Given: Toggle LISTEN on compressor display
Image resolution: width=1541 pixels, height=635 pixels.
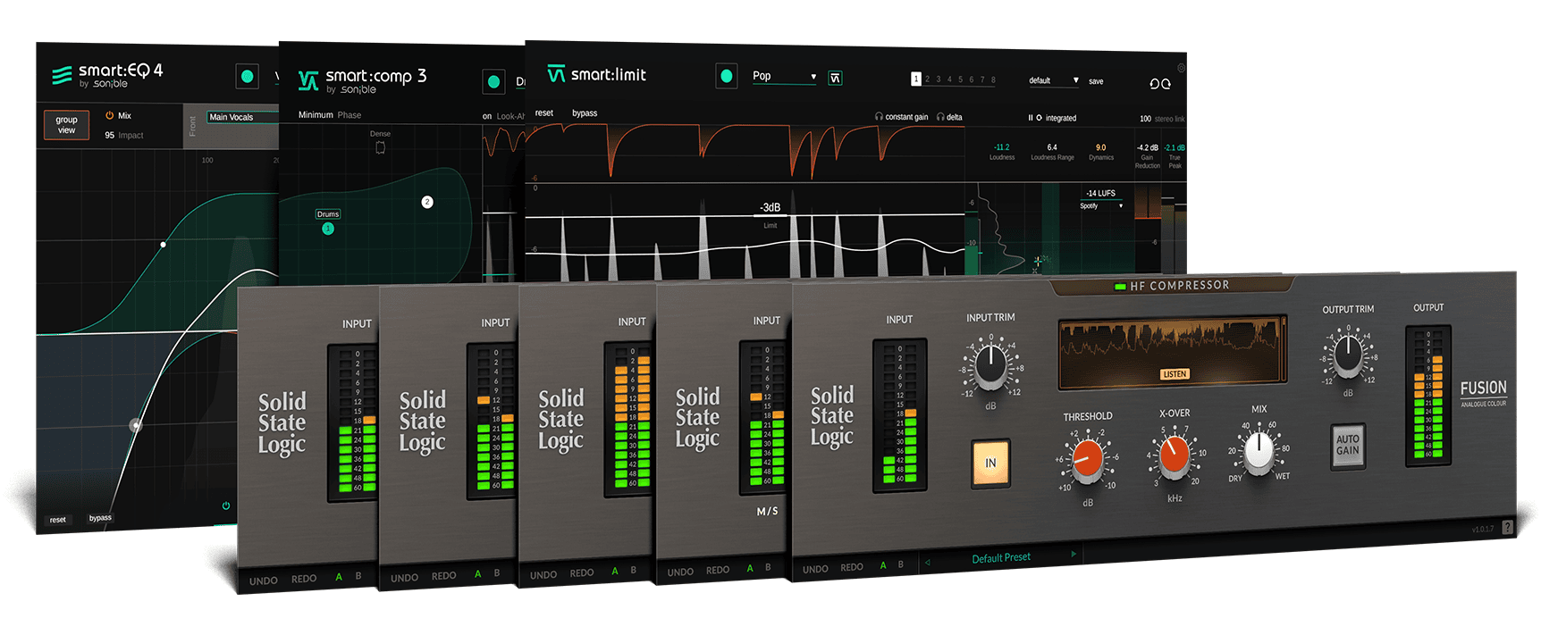Looking at the screenshot, I should [x=1175, y=374].
